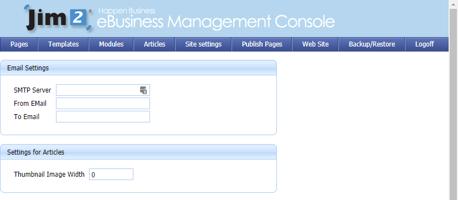This screenshot has height=200, width=458.
Task: Click the Thumbnail Image Width label
Action: click(49, 175)
